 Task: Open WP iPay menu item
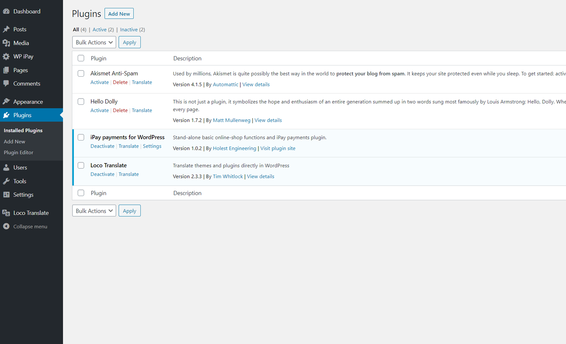(23, 57)
